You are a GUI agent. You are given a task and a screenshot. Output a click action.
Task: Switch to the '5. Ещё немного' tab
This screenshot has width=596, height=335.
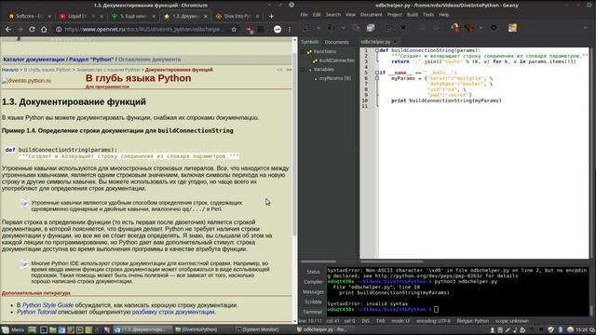pyautogui.click(x=131, y=17)
